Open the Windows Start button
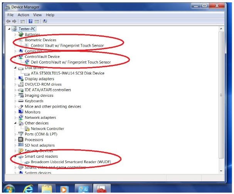This screenshot has width=234, height=194. [x=9, y=189]
